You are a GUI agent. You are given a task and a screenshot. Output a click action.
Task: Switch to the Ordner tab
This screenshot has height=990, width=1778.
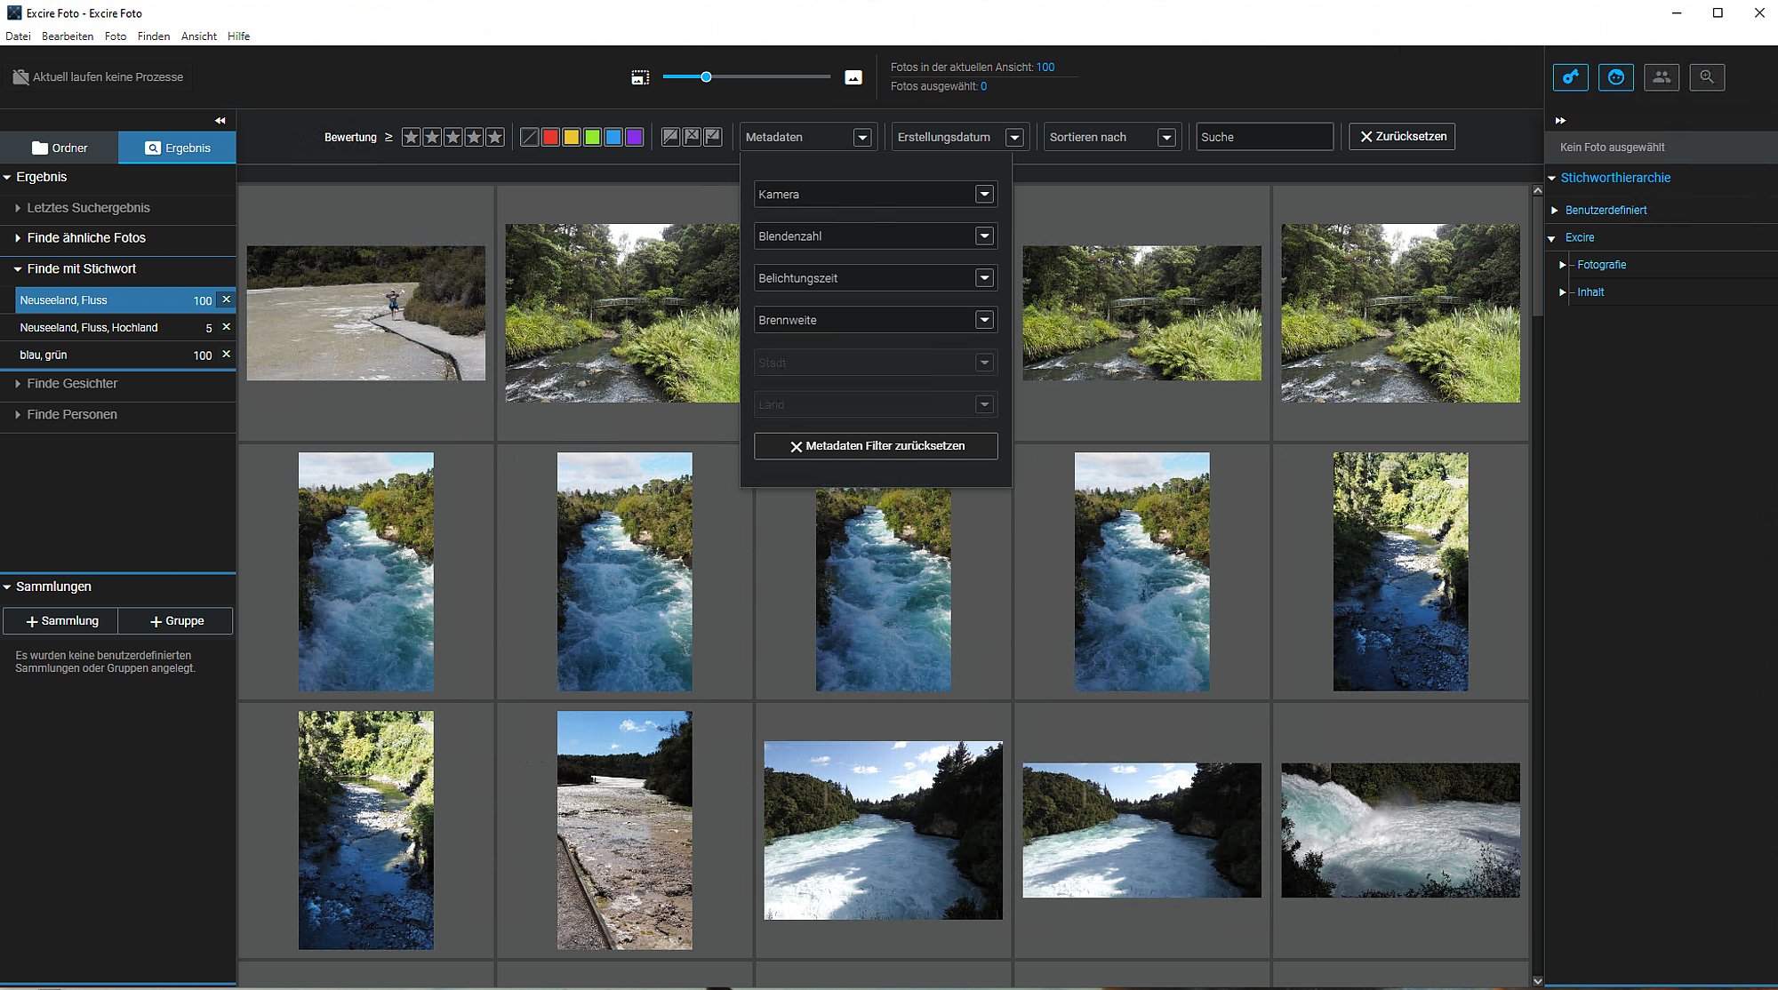tap(60, 148)
